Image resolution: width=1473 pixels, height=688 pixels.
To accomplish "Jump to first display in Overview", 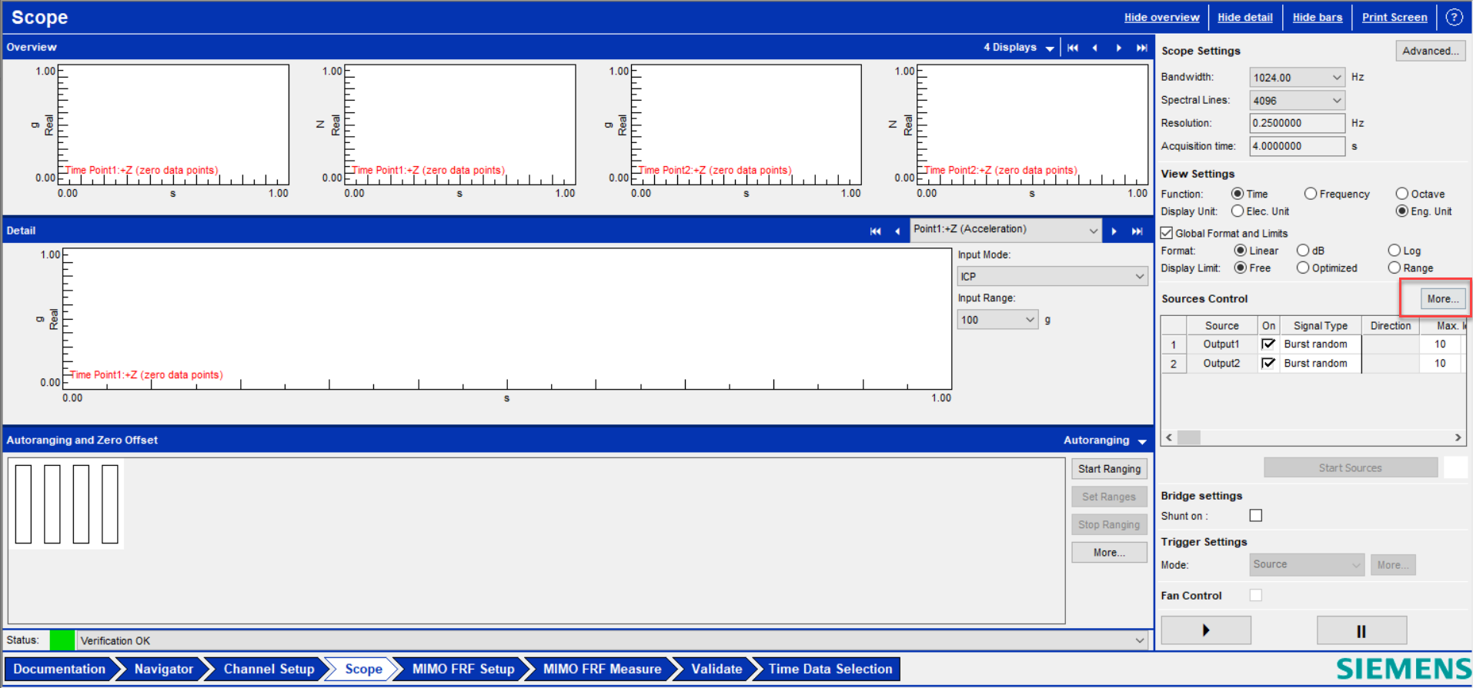I will [x=1073, y=48].
